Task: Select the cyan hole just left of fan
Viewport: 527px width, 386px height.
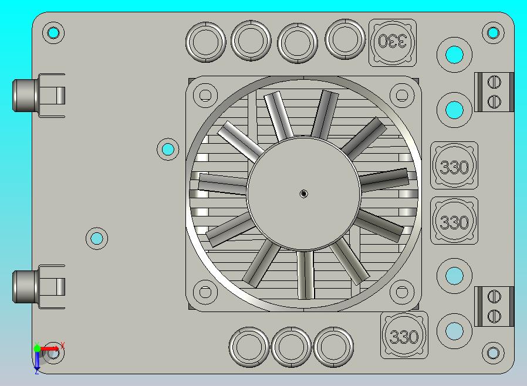Action: (x=168, y=149)
